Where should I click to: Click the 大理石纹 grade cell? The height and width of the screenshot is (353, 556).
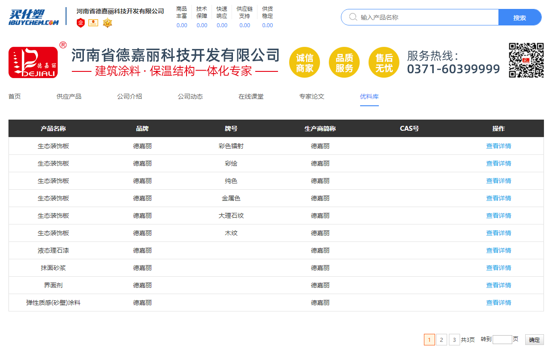(231, 216)
